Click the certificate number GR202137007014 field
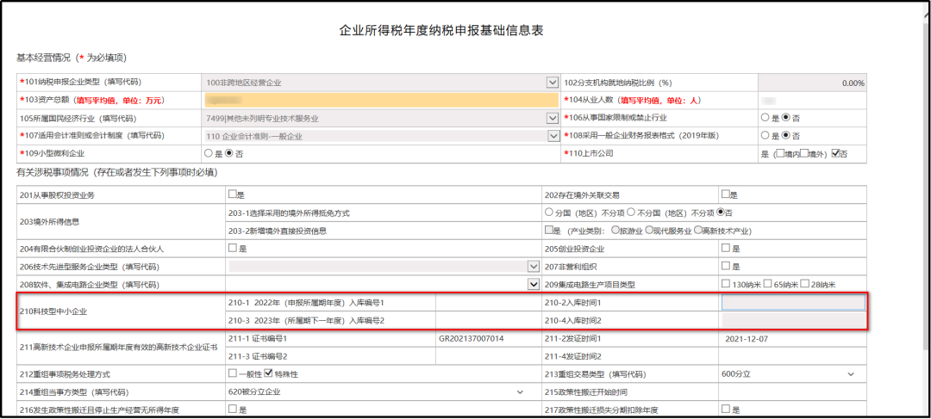 point(487,338)
